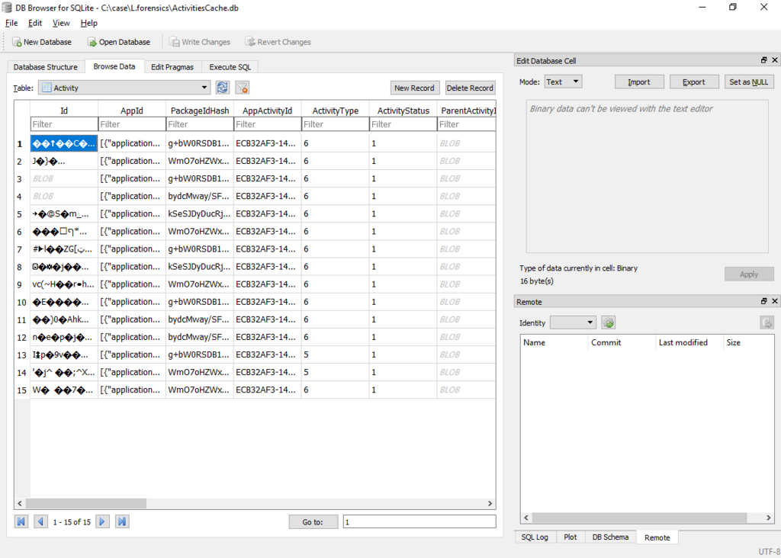Click the Import button
781x558 pixels.
tap(639, 82)
